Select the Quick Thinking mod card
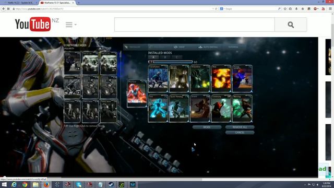Viewport: 334px width, 188px height. coord(179,109)
